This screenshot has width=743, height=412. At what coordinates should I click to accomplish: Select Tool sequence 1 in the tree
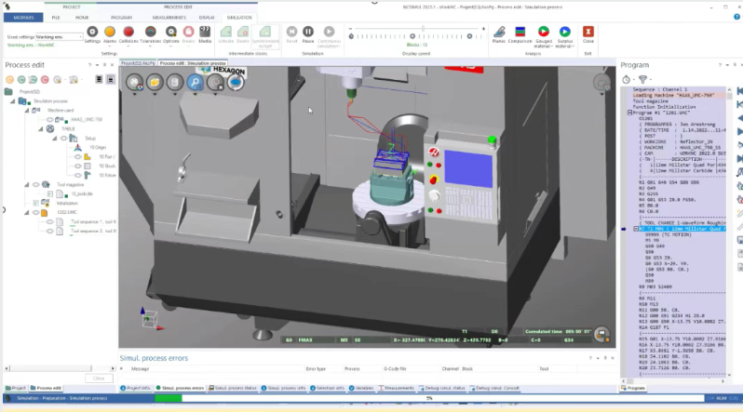click(x=93, y=221)
